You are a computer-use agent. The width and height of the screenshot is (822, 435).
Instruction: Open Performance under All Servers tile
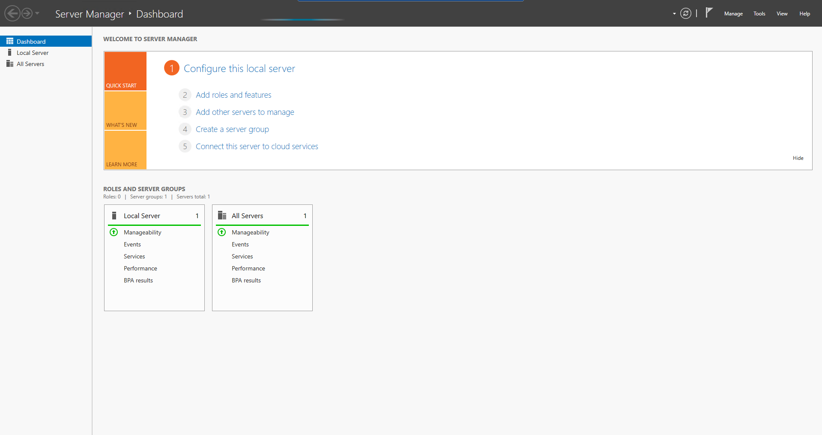(248, 268)
